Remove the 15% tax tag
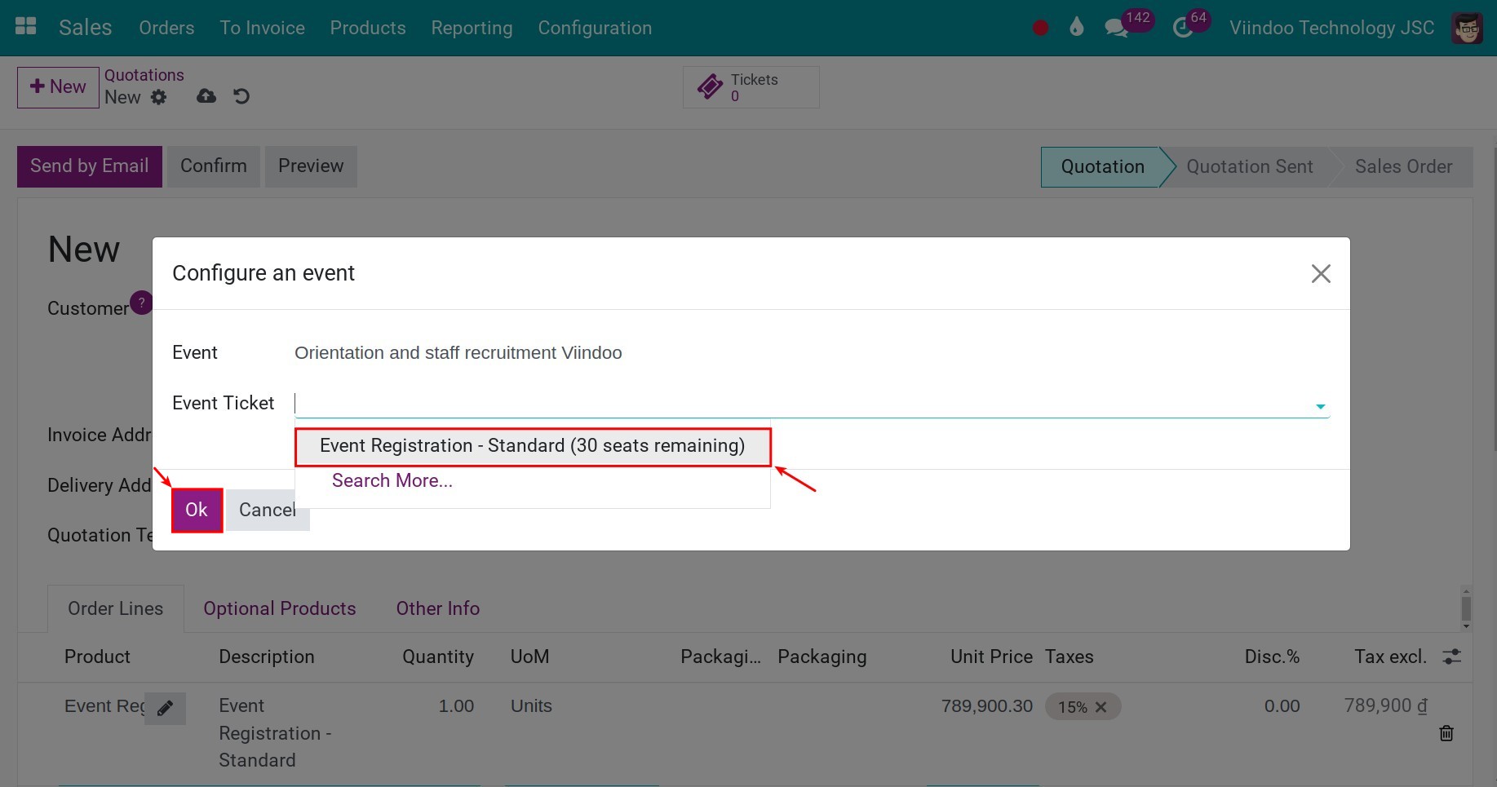This screenshot has width=1497, height=787. [x=1101, y=707]
